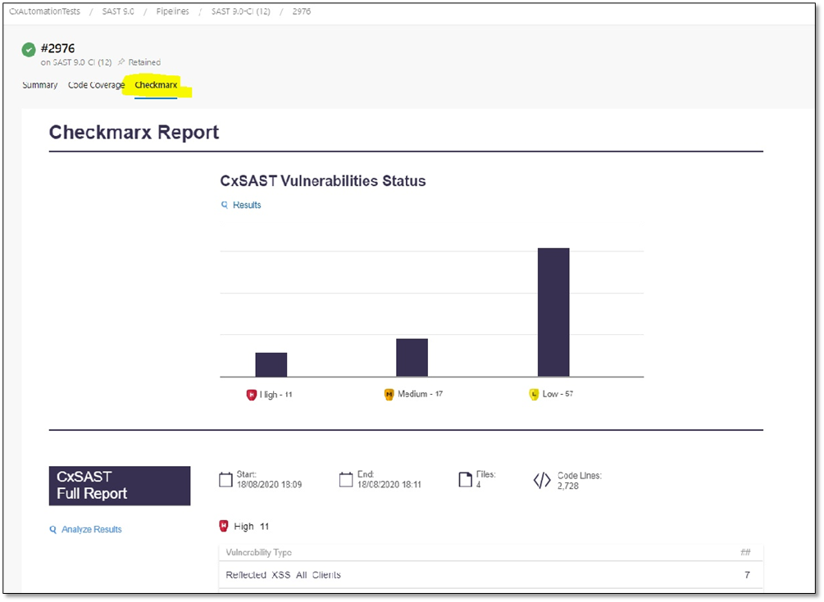This screenshot has width=824, height=602.
Task: Click the Checkmarx Report heading
Action: (134, 132)
